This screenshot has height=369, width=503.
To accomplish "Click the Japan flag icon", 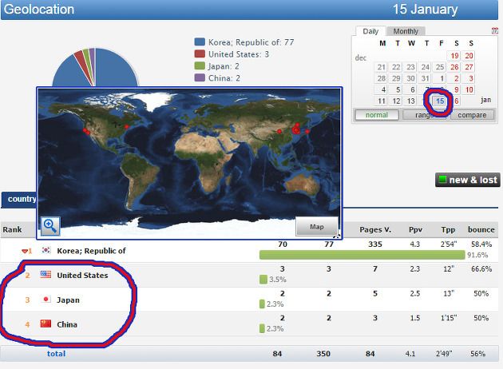I will click(46, 299).
